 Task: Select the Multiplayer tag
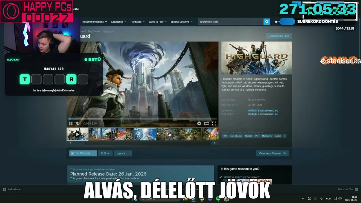click(x=267, y=136)
